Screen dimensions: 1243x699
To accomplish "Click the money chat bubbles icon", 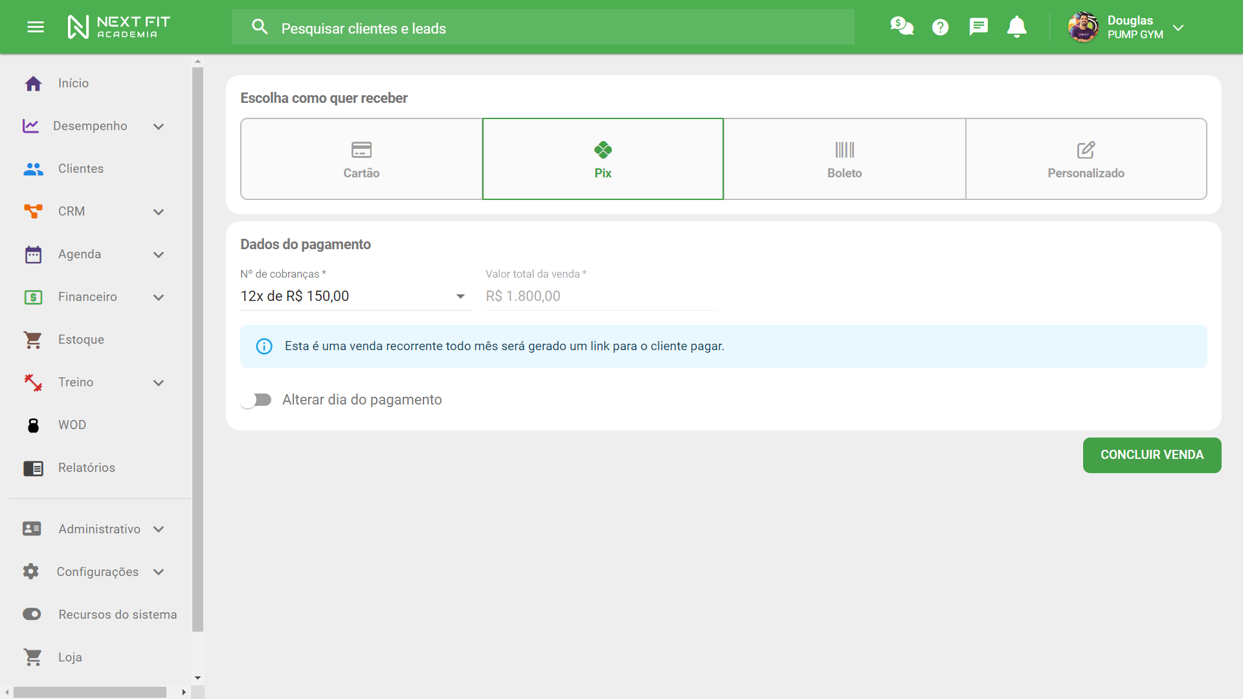I will (901, 27).
